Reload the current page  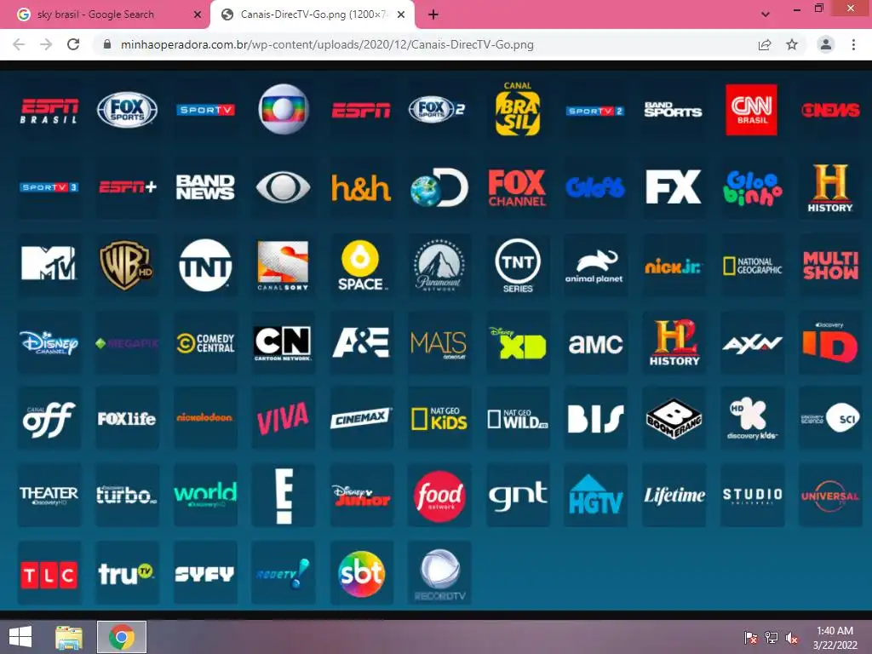tap(73, 44)
